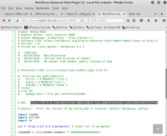This screenshot has width=167, height=136.
Task: Switch to the New Tab tab
Action: pyautogui.click(x=143, y=14)
